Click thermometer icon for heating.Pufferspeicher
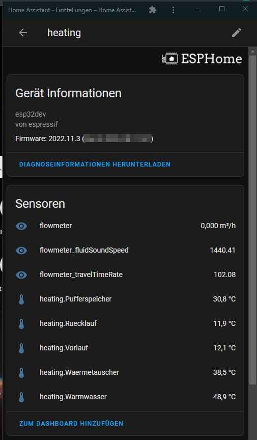 tap(21, 299)
